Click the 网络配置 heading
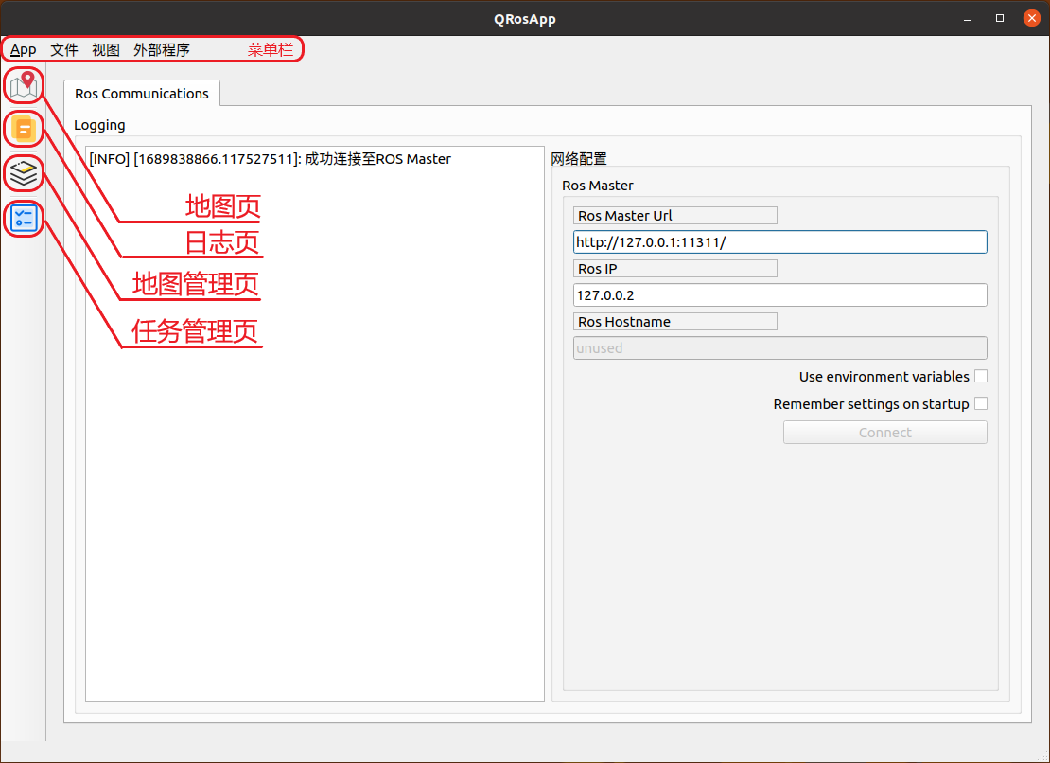 tap(579, 159)
